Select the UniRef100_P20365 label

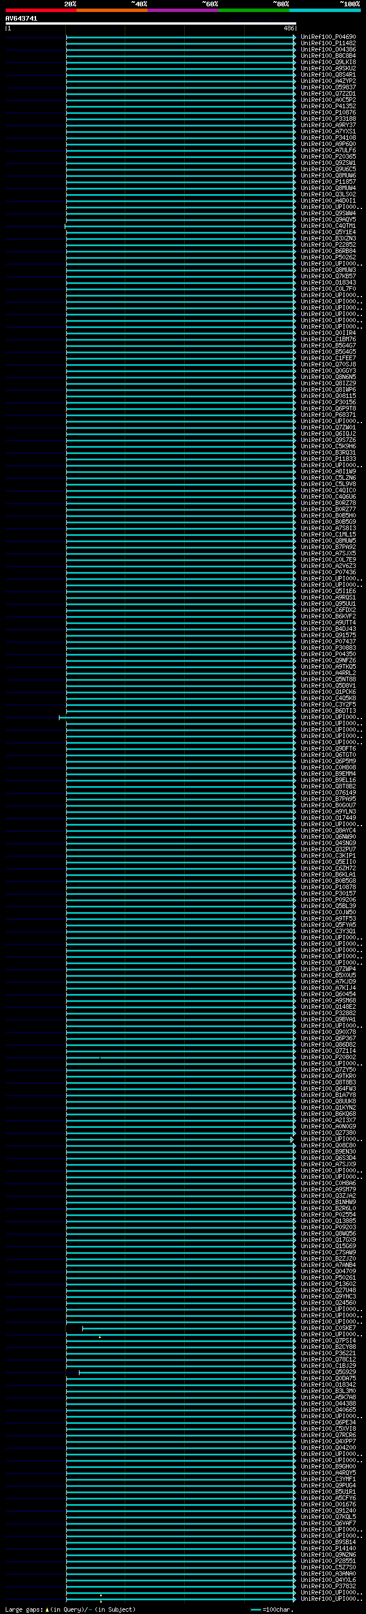[328, 157]
